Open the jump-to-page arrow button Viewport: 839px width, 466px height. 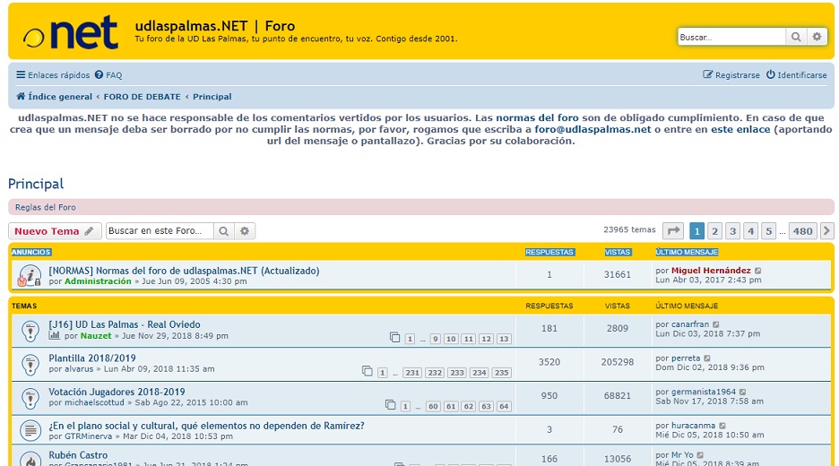click(673, 231)
